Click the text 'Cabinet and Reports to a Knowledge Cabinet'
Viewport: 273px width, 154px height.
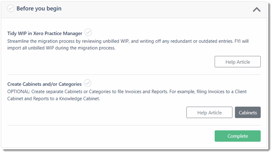click(53, 99)
